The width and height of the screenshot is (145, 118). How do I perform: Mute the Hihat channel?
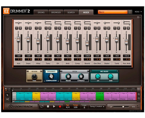point(40,28)
